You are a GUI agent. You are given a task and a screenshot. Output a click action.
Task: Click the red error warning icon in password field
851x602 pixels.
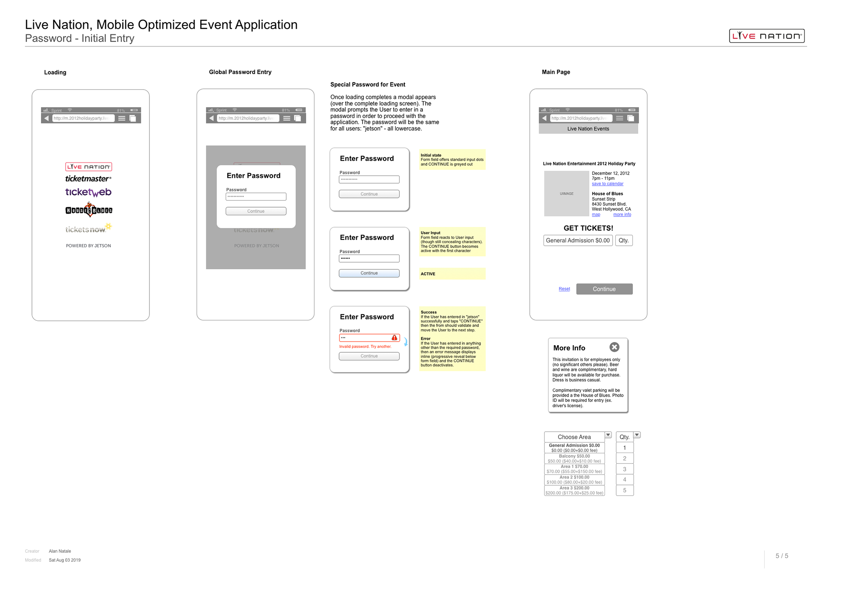pyautogui.click(x=394, y=338)
